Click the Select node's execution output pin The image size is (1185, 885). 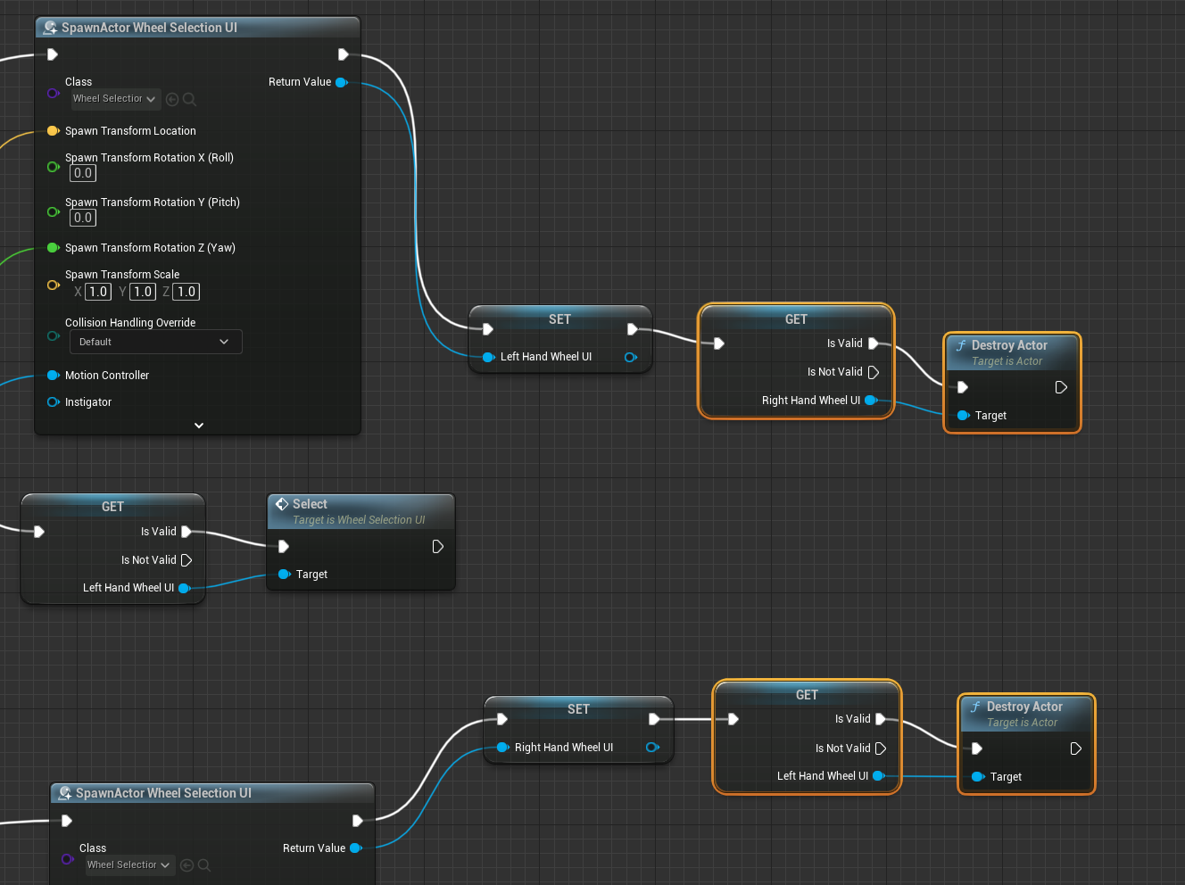[x=437, y=547]
